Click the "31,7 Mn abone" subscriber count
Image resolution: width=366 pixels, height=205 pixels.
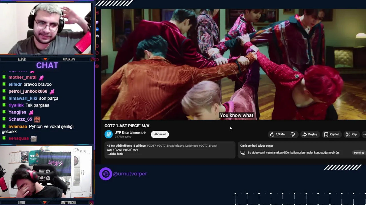pyautogui.click(x=123, y=137)
